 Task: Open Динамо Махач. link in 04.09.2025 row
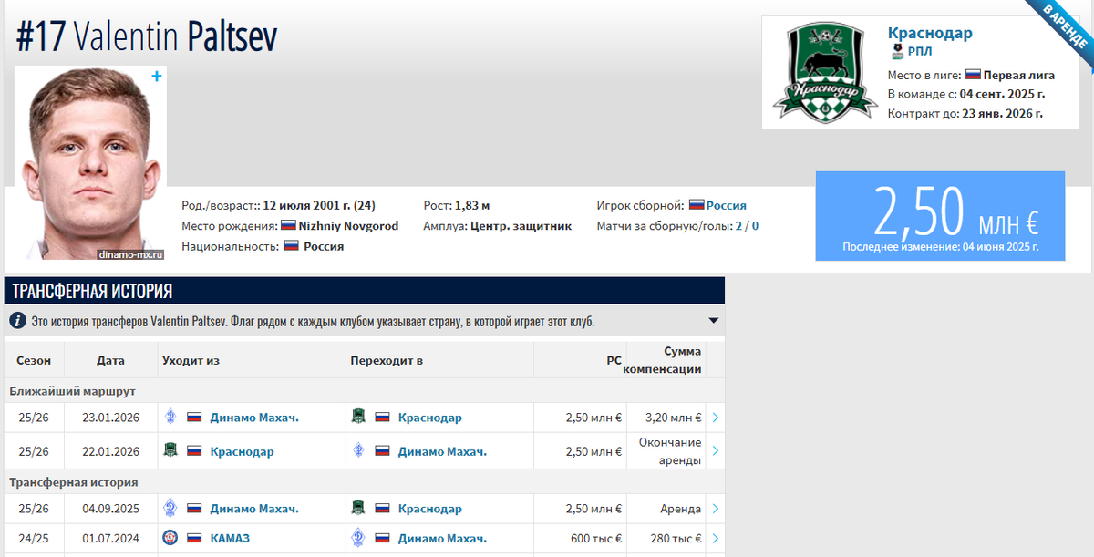pyautogui.click(x=254, y=509)
